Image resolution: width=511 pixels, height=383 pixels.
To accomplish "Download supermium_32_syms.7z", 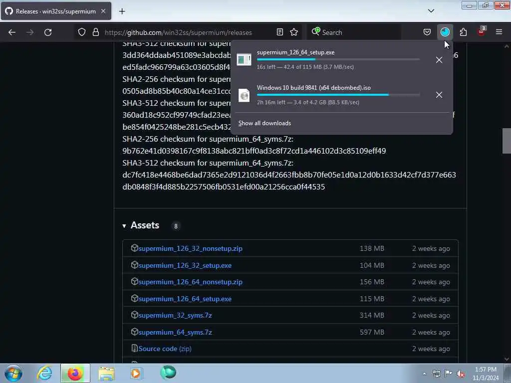I will 175,316.
